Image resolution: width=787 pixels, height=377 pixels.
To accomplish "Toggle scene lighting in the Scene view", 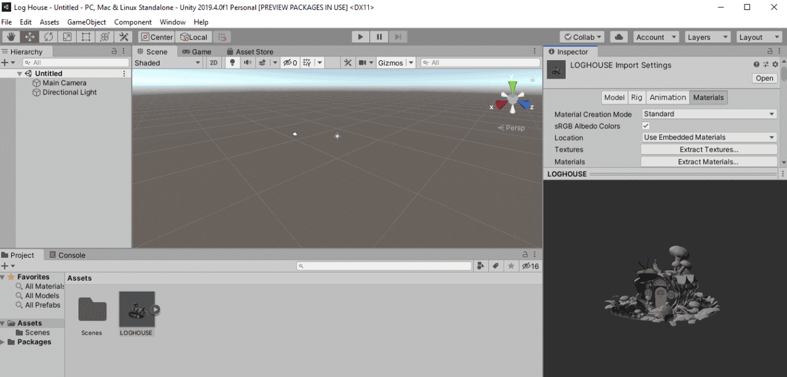I will pyautogui.click(x=231, y=63).
